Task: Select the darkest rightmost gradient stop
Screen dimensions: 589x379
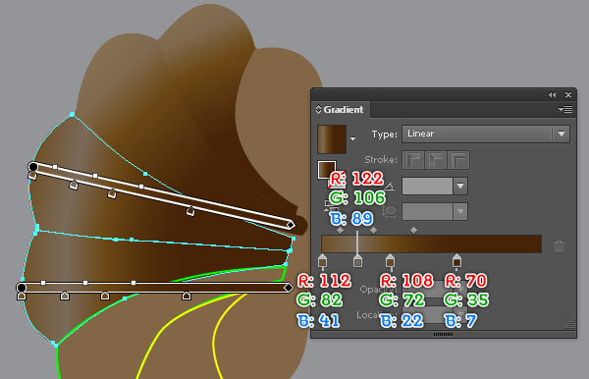Action: pos(456,260)
